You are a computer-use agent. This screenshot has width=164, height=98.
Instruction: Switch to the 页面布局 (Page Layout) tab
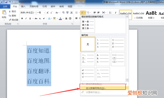click(x=34, y=7)
